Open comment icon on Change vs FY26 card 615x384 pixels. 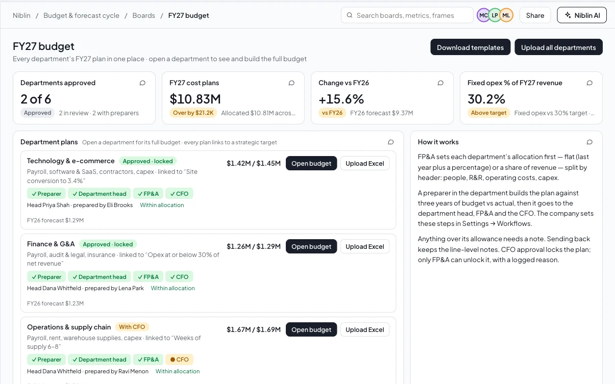pyautogui.click(x=440, y=83)
